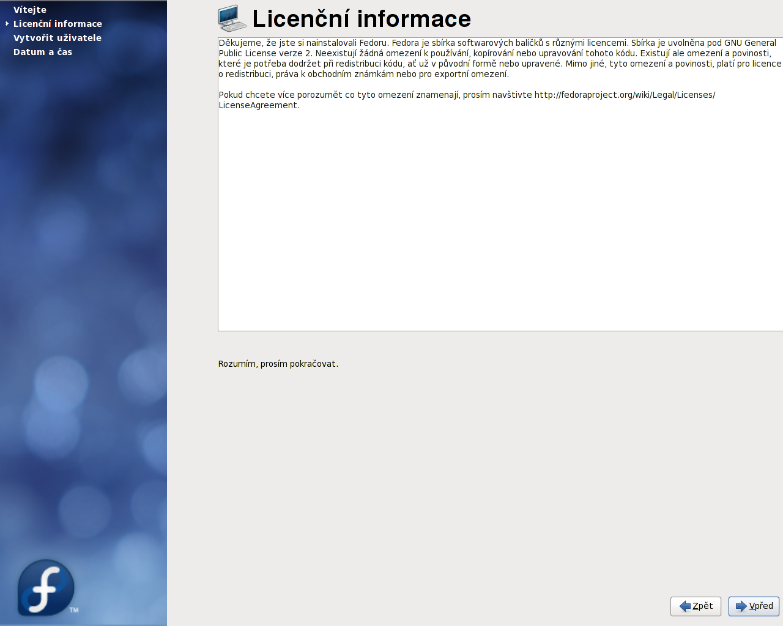Image resolution: width=783 pixels, height=626 pixels.
Task: Open the Vytvořit uživatele step
Action: 58,38
